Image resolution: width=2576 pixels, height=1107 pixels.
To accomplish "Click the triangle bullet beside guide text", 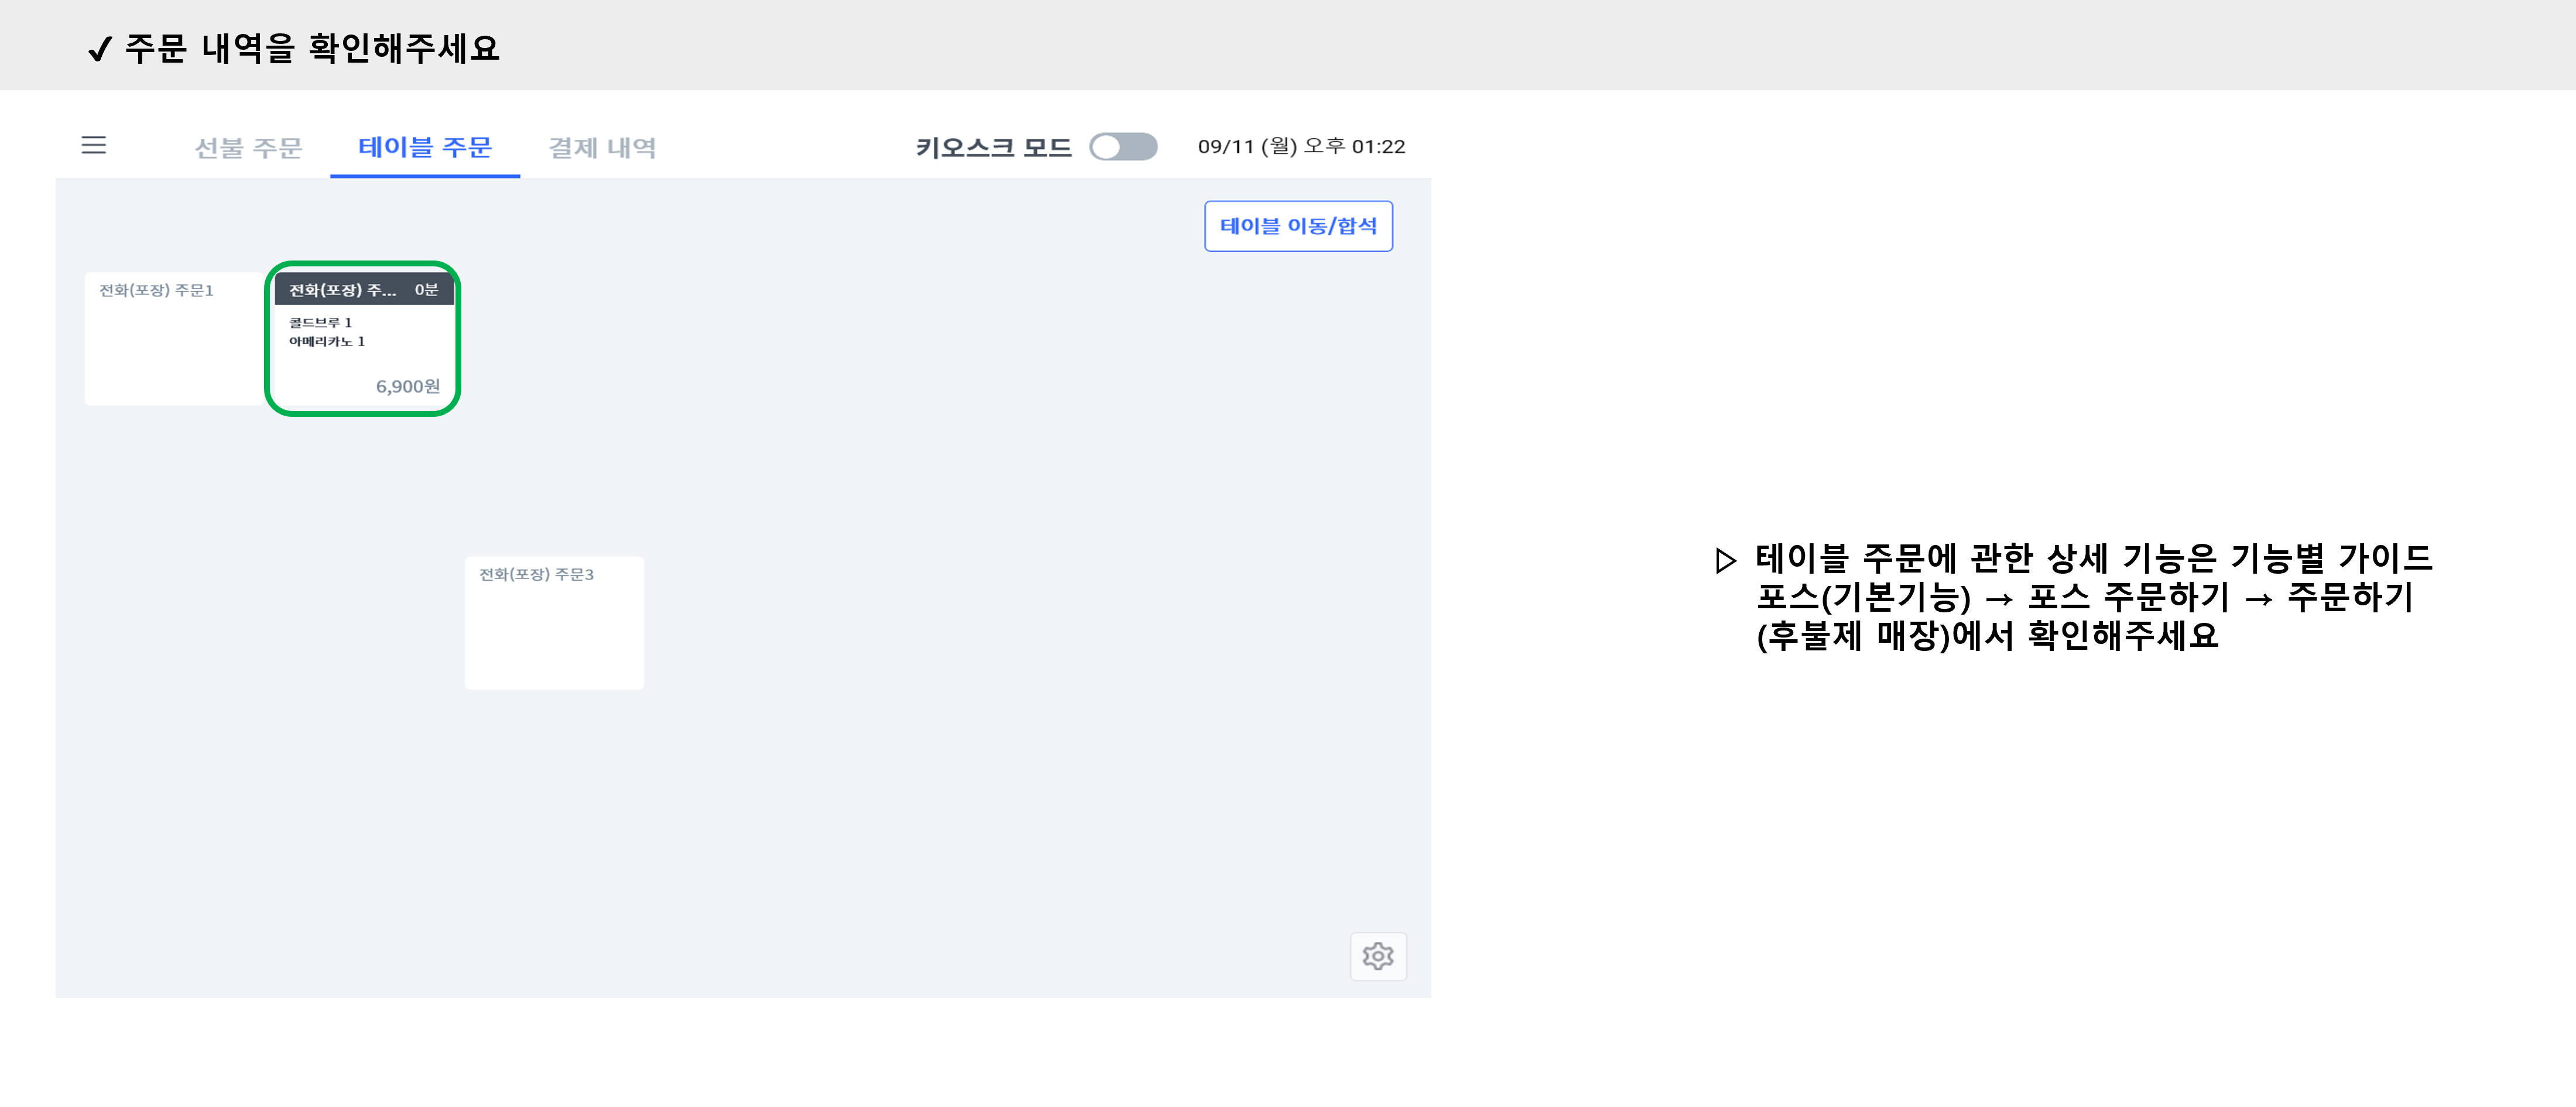I will [1725, 560].
